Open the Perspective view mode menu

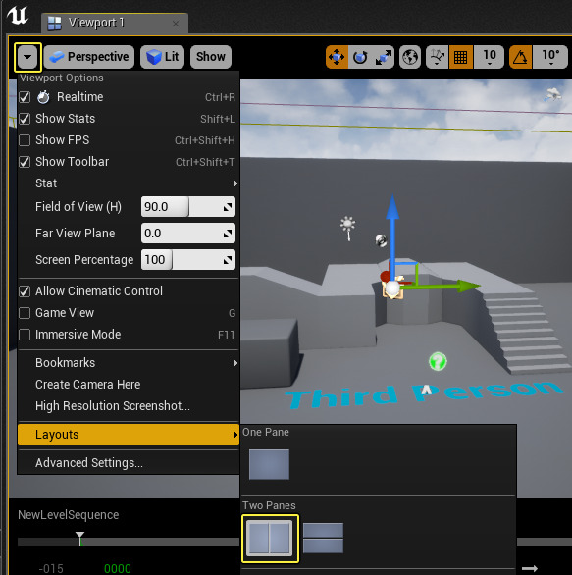point(89,57)
